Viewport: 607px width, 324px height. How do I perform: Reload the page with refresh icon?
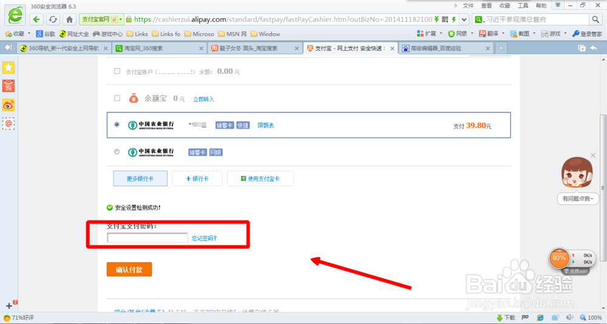pyautogui.click(x=53, y=19)
